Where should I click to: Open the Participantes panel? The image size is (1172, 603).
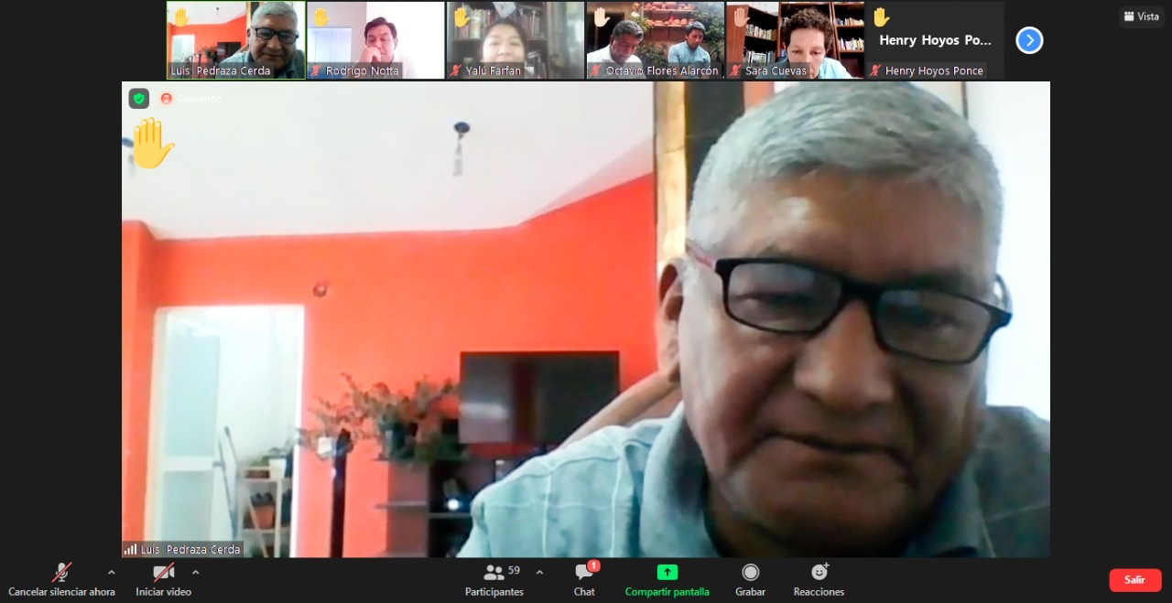494,579
